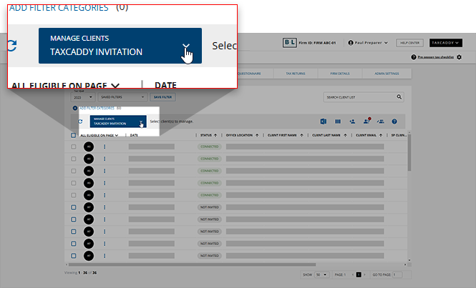Open the settings gear icon
Viewport: 476px width, 288px height.
coord(459,57)
